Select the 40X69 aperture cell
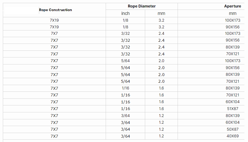248x142 pixels. click(x=233, y=136)
